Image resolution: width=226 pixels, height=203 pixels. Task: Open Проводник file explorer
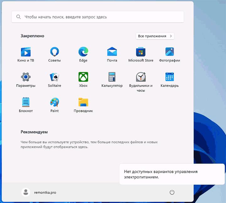(x=83, y=105)
